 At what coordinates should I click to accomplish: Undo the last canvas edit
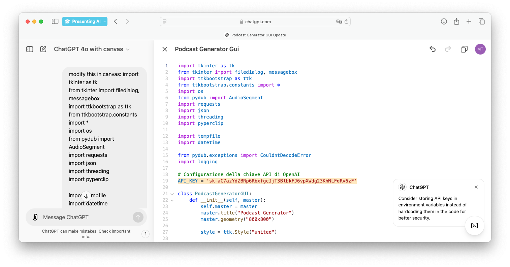coord(433,49)
